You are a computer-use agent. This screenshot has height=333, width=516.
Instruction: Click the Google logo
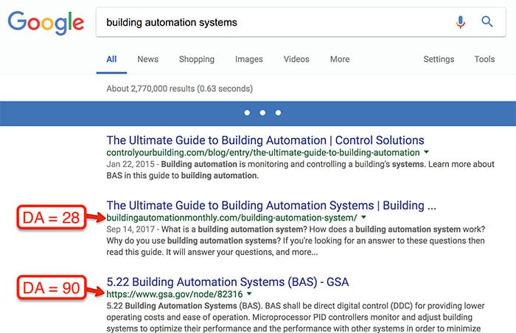pyautogui.click(x=46, y=22)
